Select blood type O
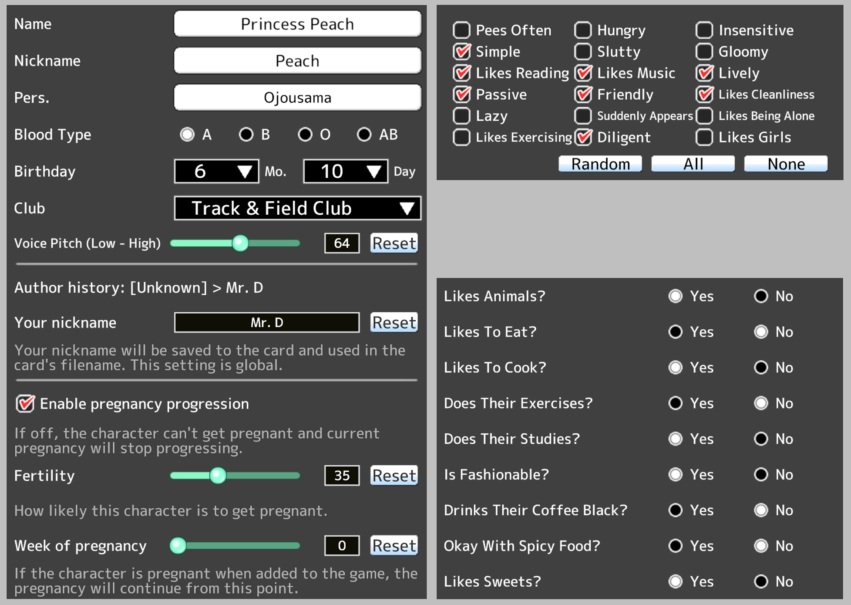This screenshot has height=605, width=851. pyautogui.click(x=305, y=135)
